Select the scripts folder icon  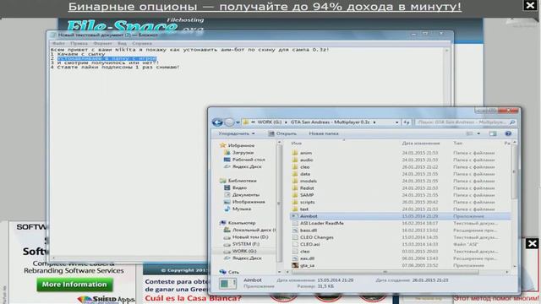click(x=295, y=202)
